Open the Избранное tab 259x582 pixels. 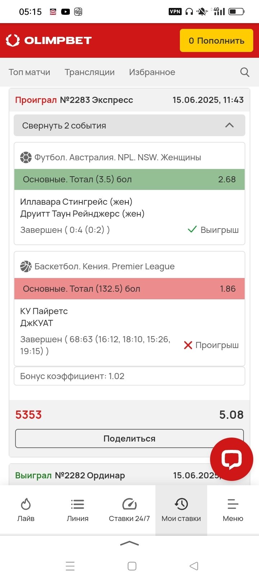coord(152,72)
